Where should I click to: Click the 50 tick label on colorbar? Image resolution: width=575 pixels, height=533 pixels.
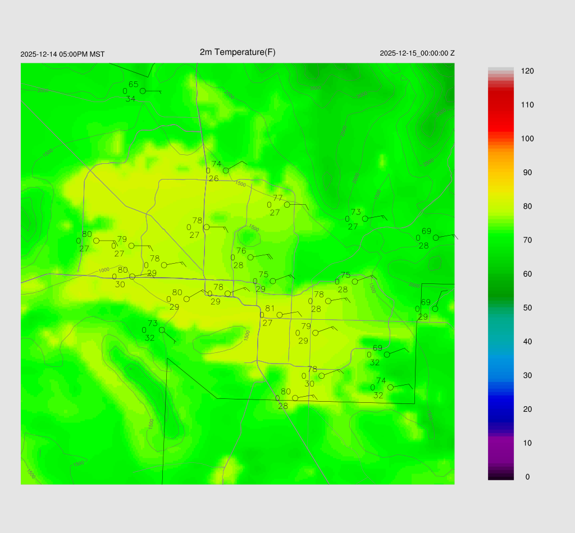click(x=527, y=308)
